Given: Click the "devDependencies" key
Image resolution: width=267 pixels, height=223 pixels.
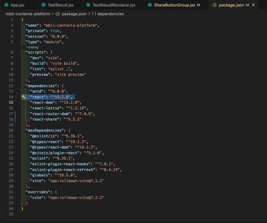Looking at the screenshot, I should (x=45, y=130).
